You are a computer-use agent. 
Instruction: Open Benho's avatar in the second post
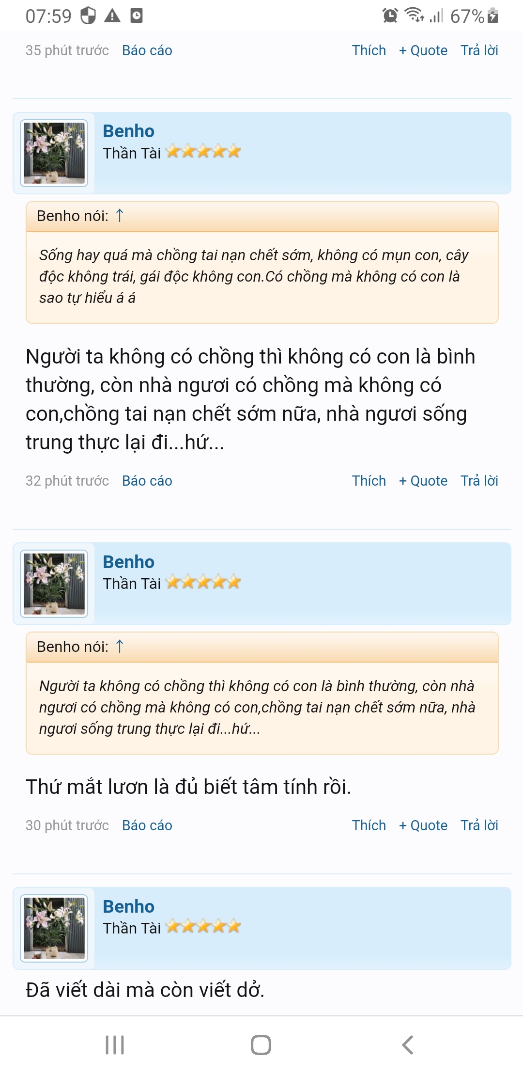click(x=54, y=584)
